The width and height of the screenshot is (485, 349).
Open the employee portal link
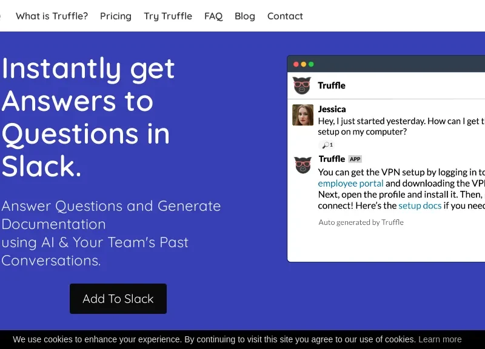(x=350, y=184)
